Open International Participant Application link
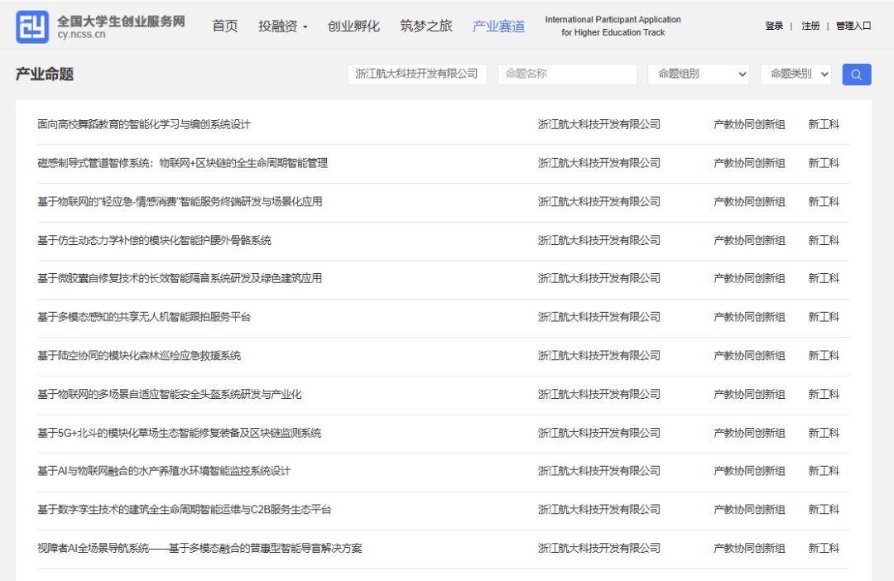Screen dimensions: 894x581 613,26
